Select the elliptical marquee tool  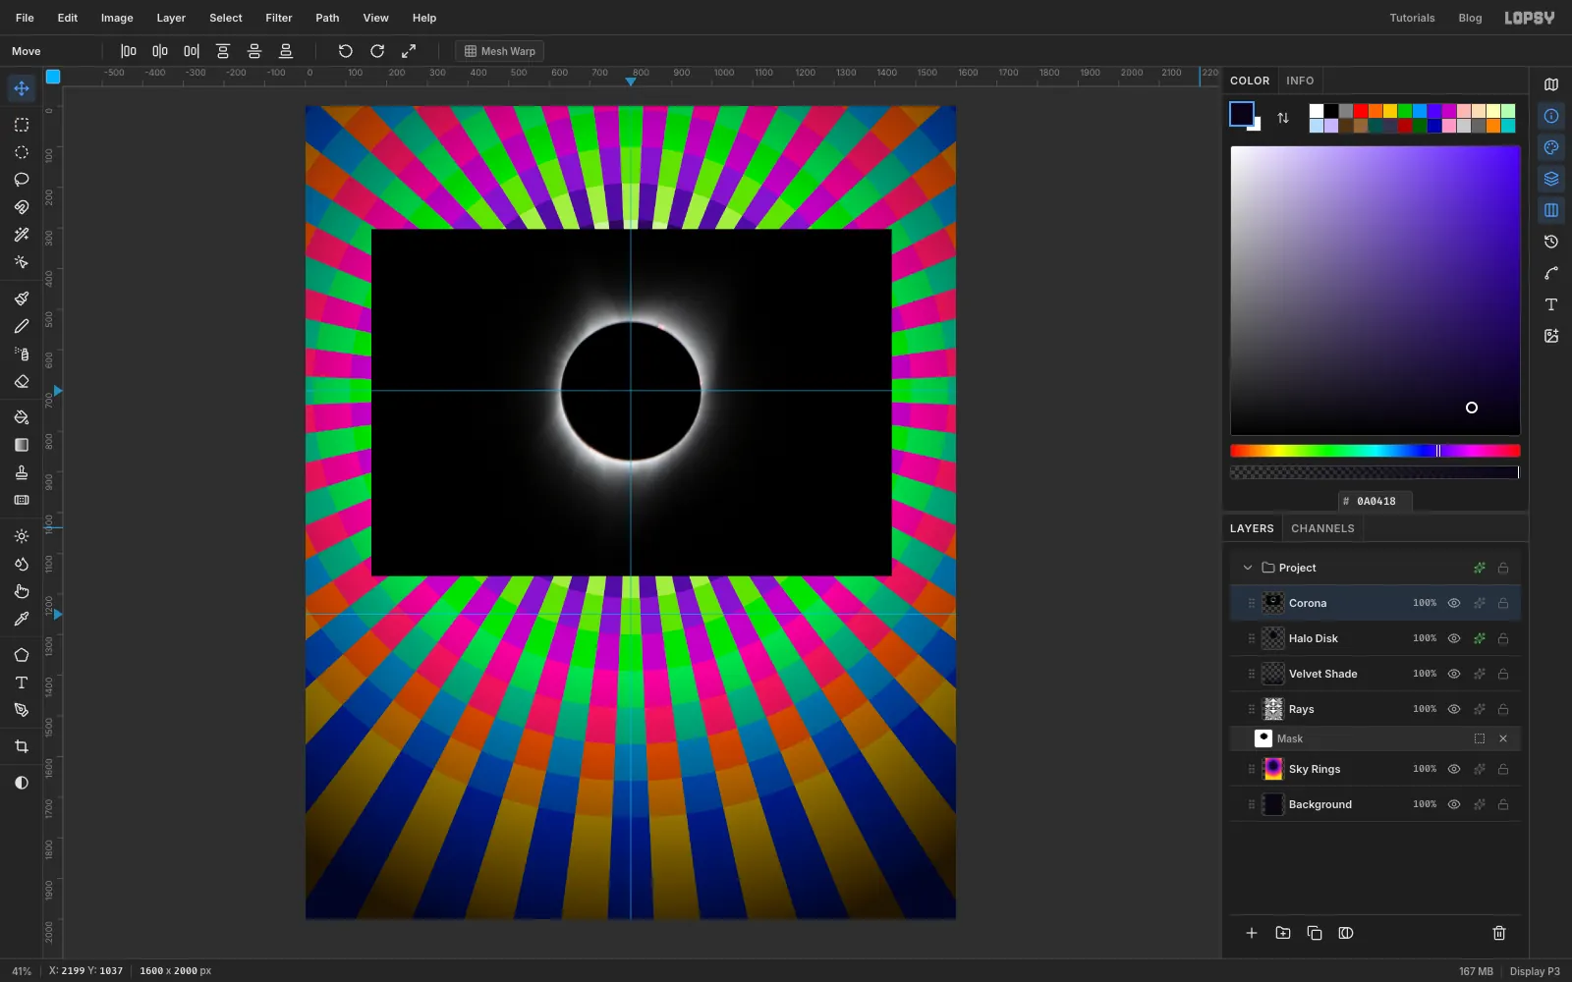[x=22, y=152]
